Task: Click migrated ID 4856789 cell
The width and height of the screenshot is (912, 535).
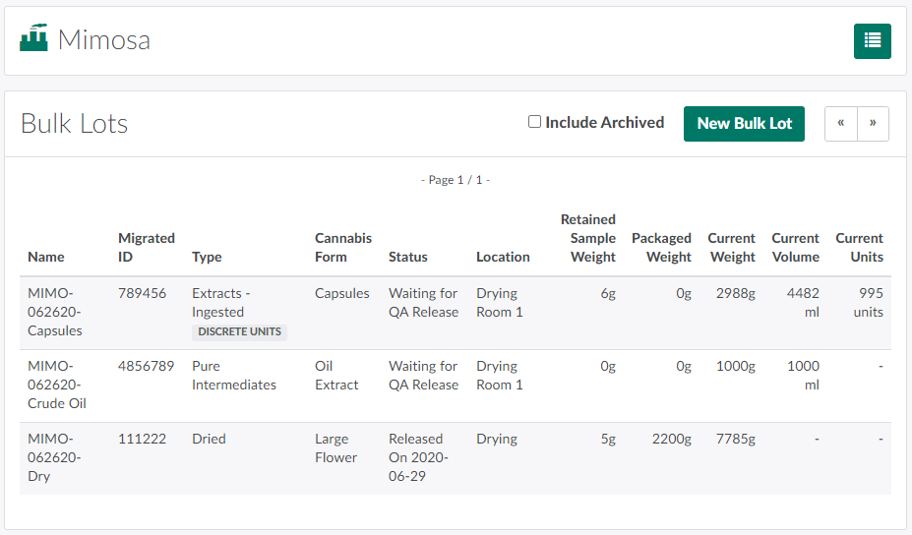Action: click(x=146, y=366)
